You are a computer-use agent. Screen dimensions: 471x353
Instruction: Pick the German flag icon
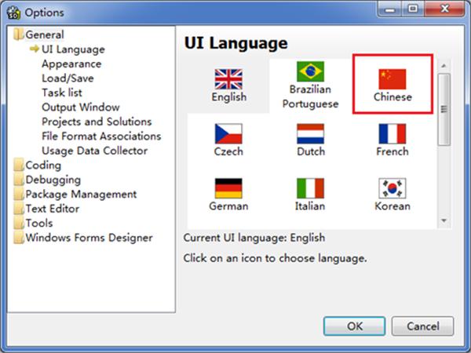click(x=228, y=188)
